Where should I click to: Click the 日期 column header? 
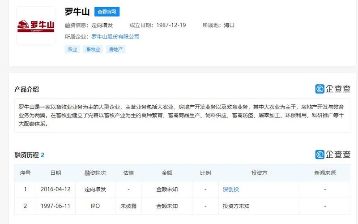[x=55, y=173]
